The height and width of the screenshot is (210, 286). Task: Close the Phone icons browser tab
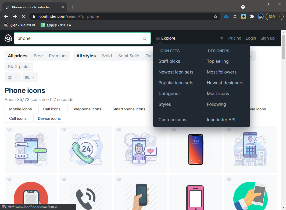pyautogui.click(x=63, y=7)
